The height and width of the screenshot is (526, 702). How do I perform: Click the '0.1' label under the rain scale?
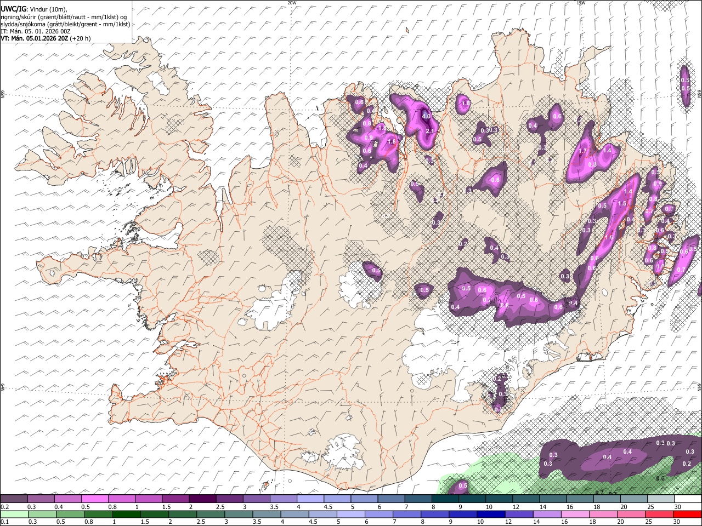click(x=5, y=522)
